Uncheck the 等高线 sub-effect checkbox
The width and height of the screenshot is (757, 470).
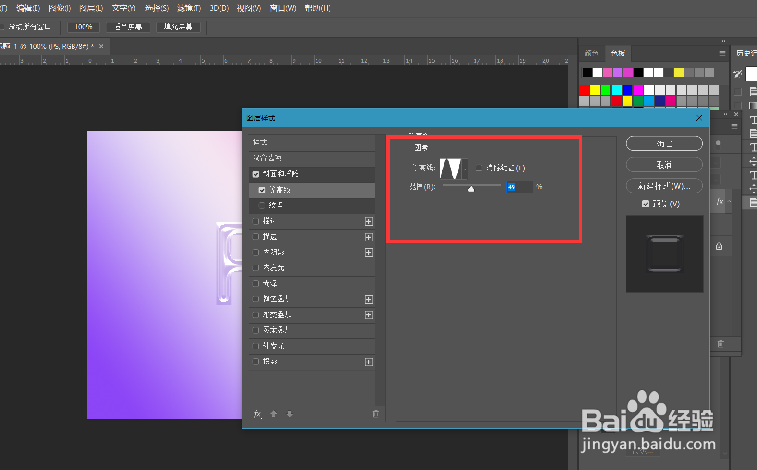click(x=262, y=190)
